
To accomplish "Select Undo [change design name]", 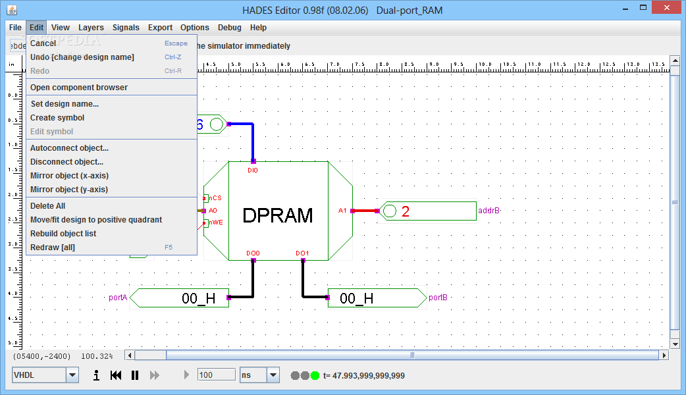I will (111, 57).
